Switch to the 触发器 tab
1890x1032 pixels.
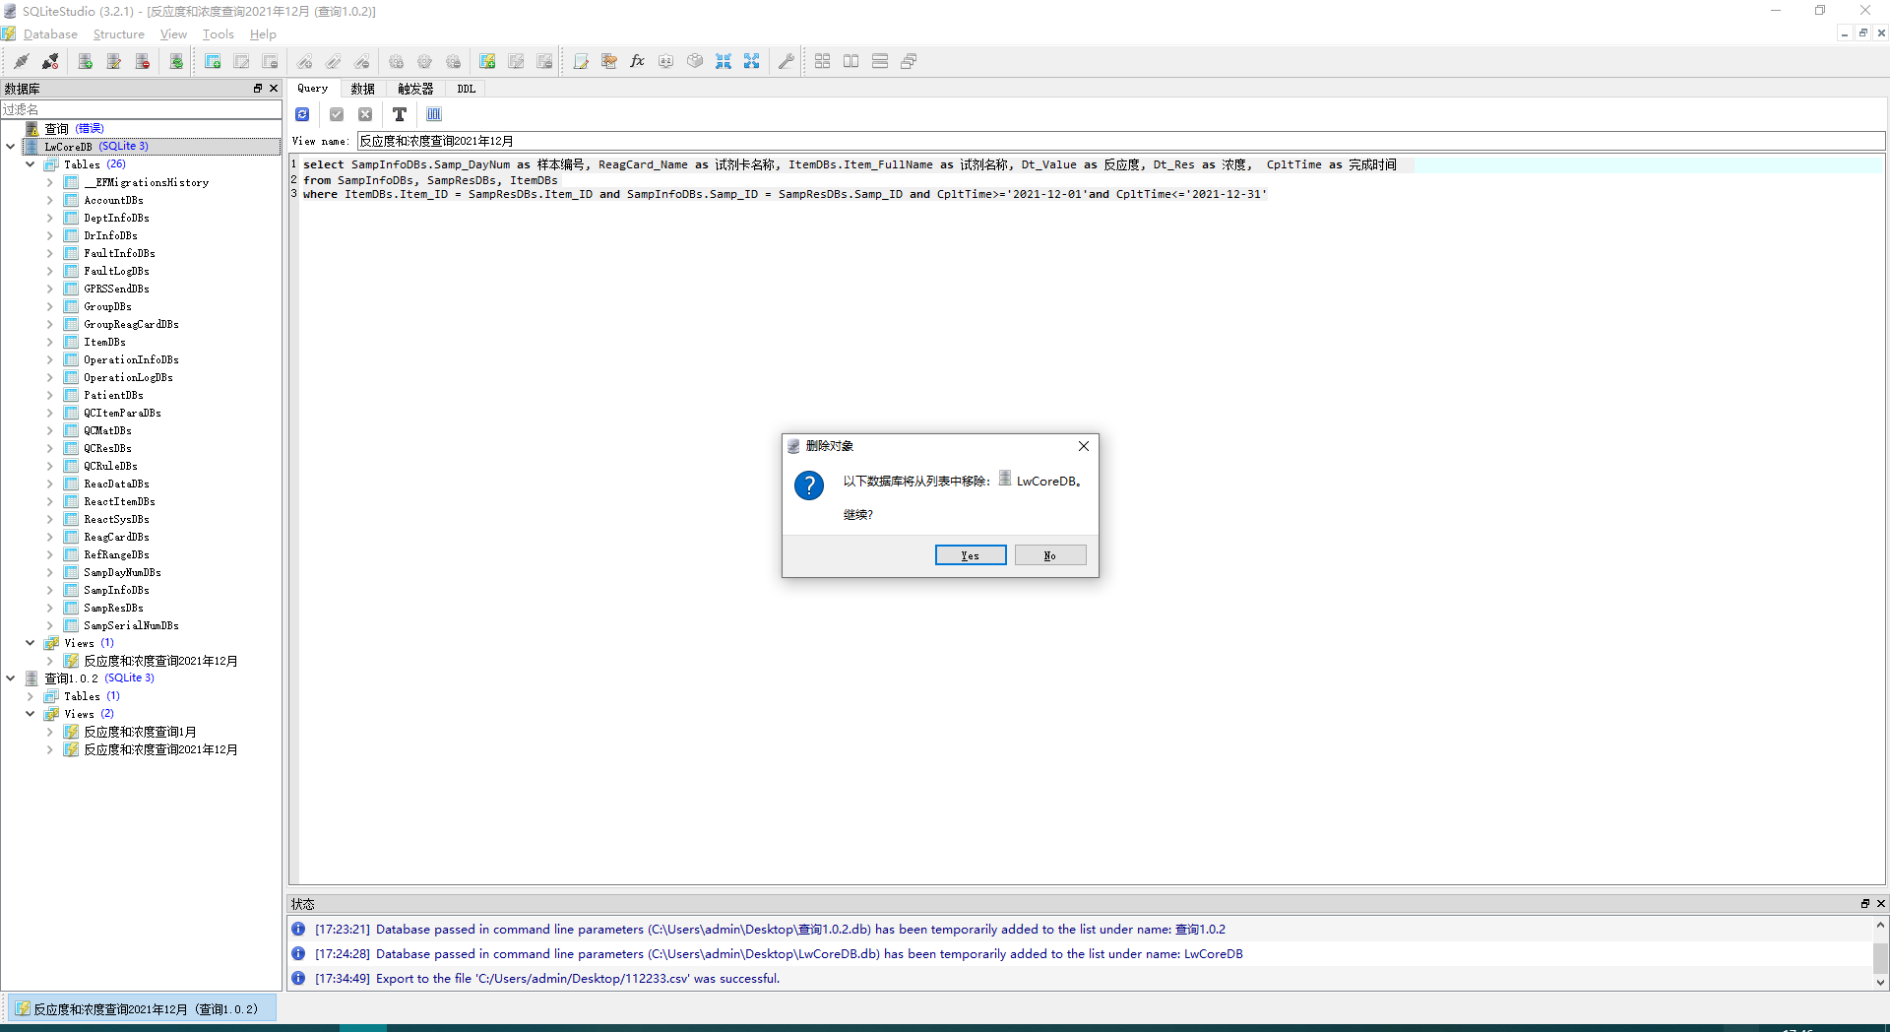[415, 89]
